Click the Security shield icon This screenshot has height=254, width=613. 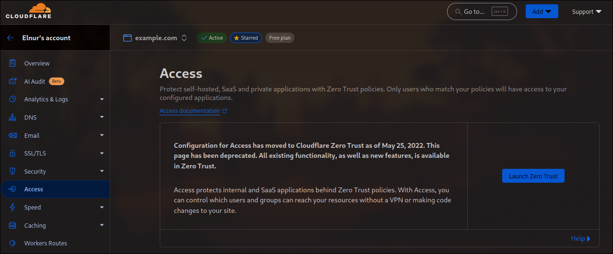coord(13,172)
